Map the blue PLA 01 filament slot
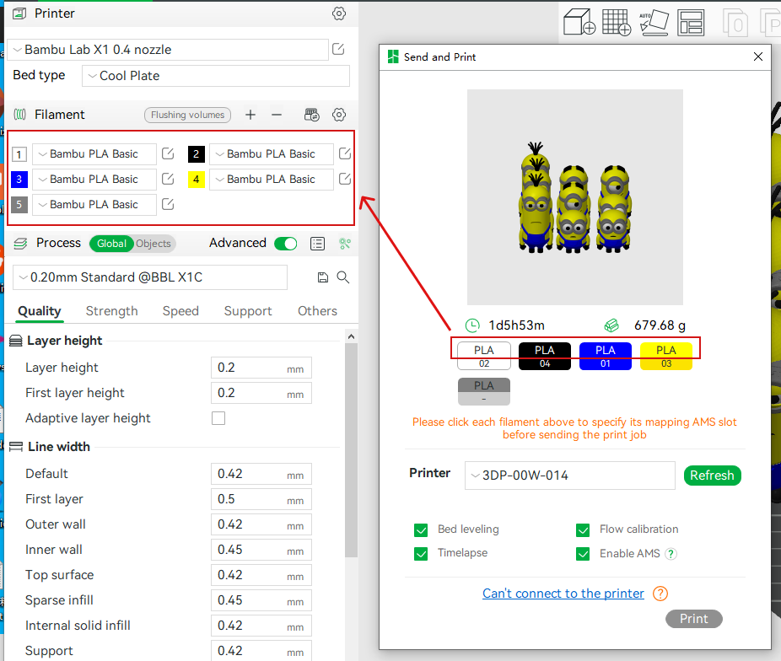 click(606, 356)
